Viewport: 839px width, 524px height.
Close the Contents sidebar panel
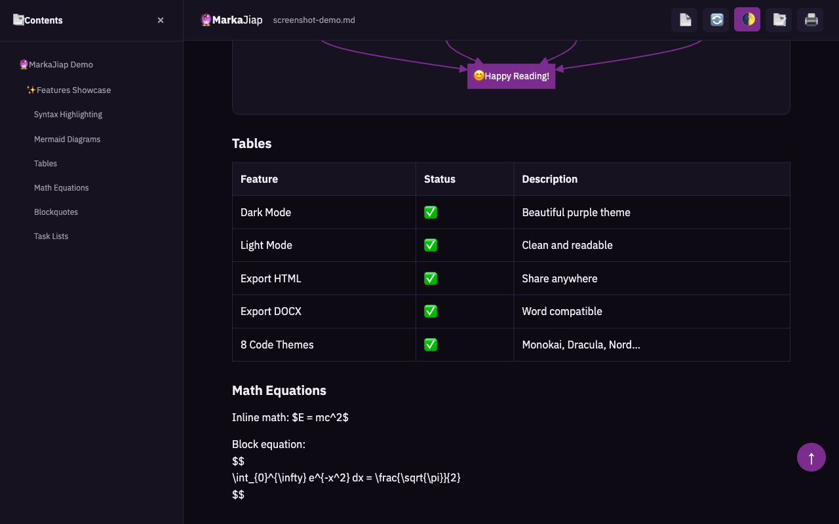click(x=161, y=20)
